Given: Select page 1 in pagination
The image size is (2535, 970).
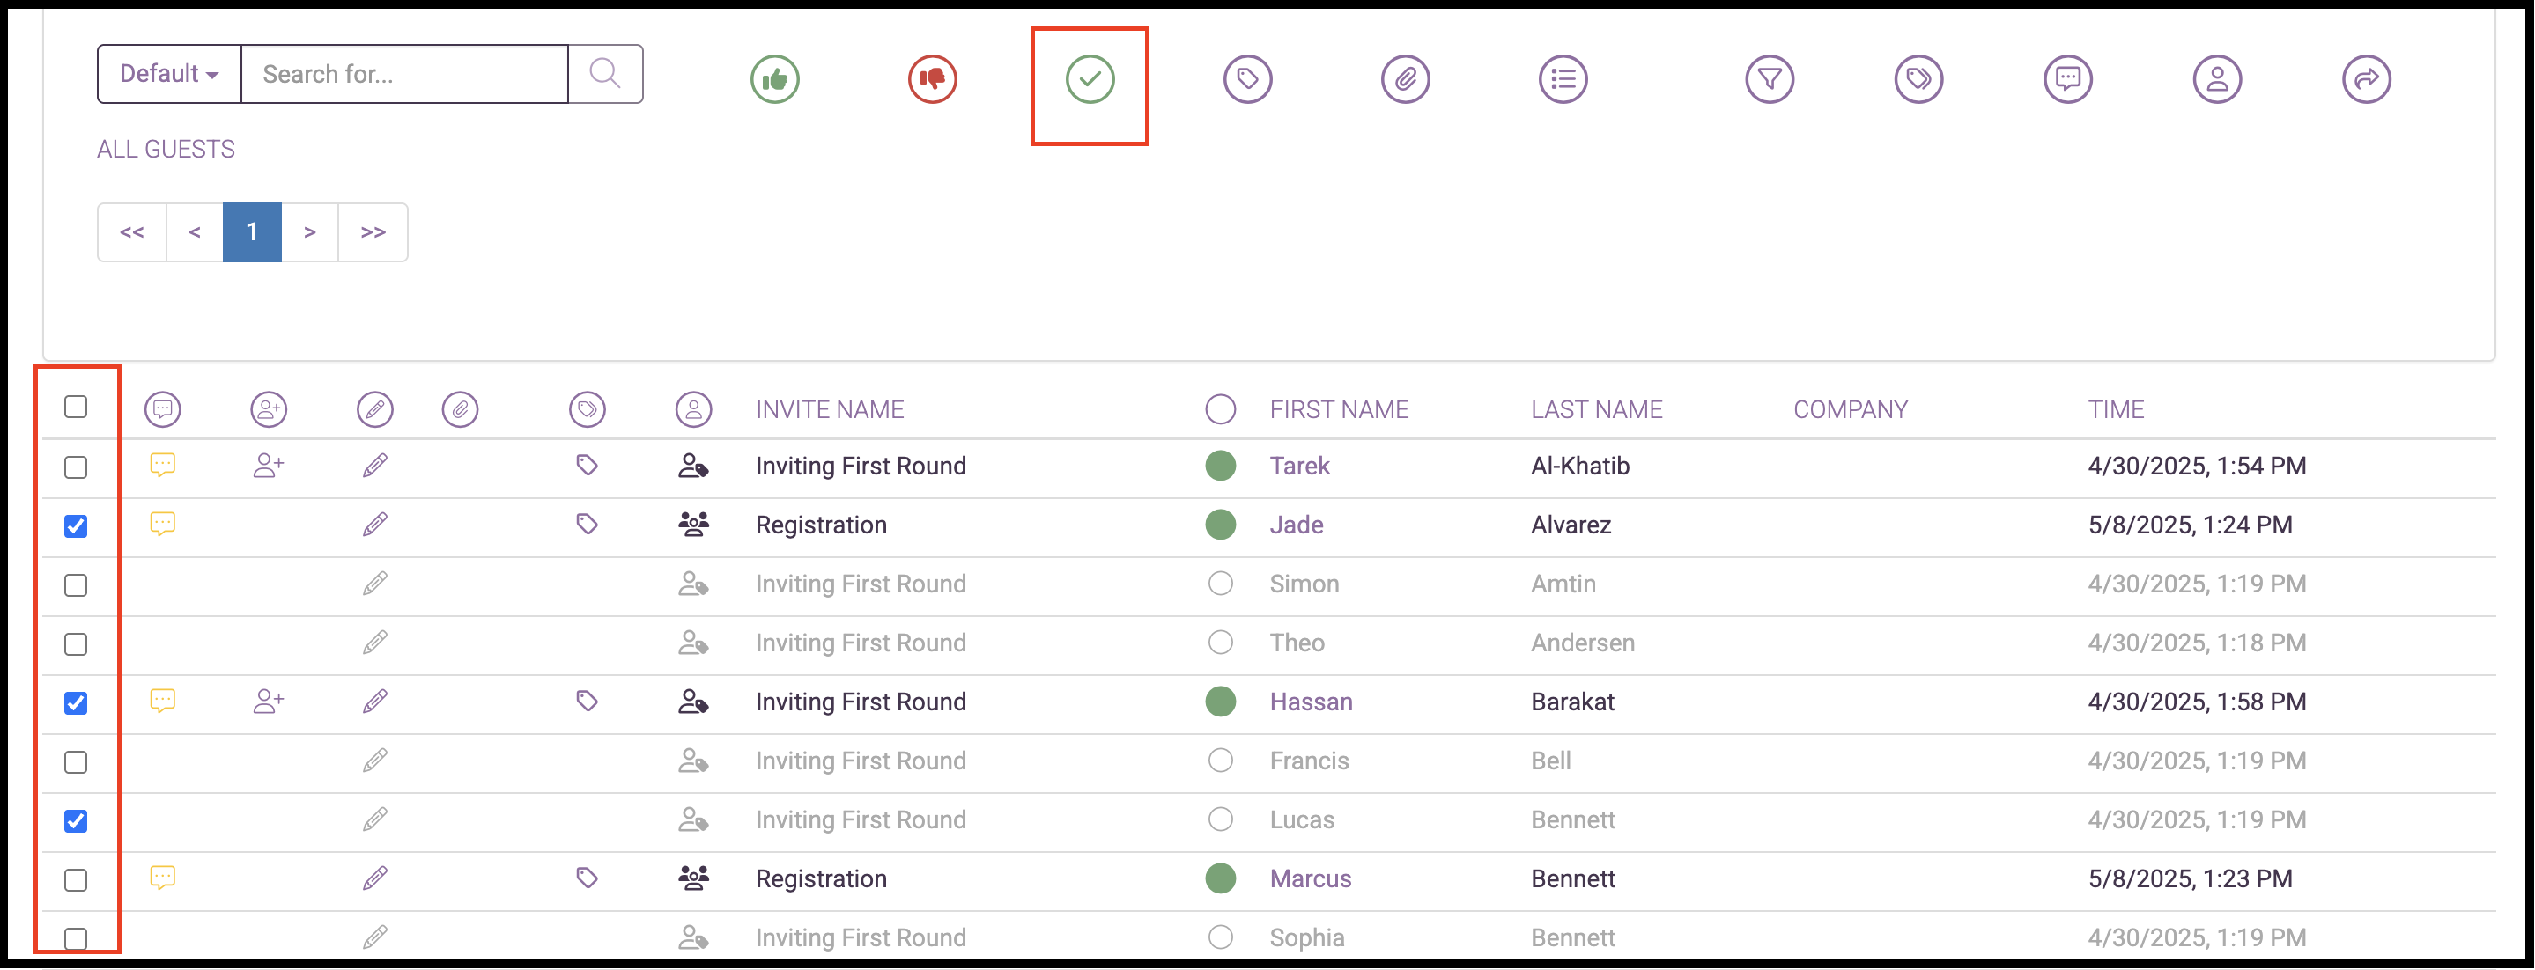Looking at the screenshot, I should coord(252,232).
